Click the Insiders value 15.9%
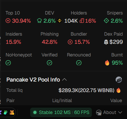Image resolution: width=127 pixels, height=119 pixels. pyautogui.click(x=13, y=42)
